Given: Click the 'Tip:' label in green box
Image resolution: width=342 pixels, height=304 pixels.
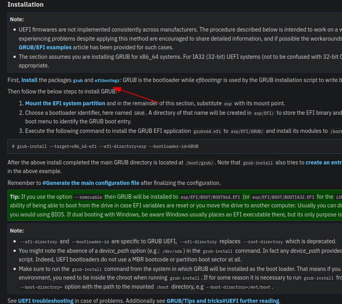Looking at the screenshot, I should click(x=15, y=197).
